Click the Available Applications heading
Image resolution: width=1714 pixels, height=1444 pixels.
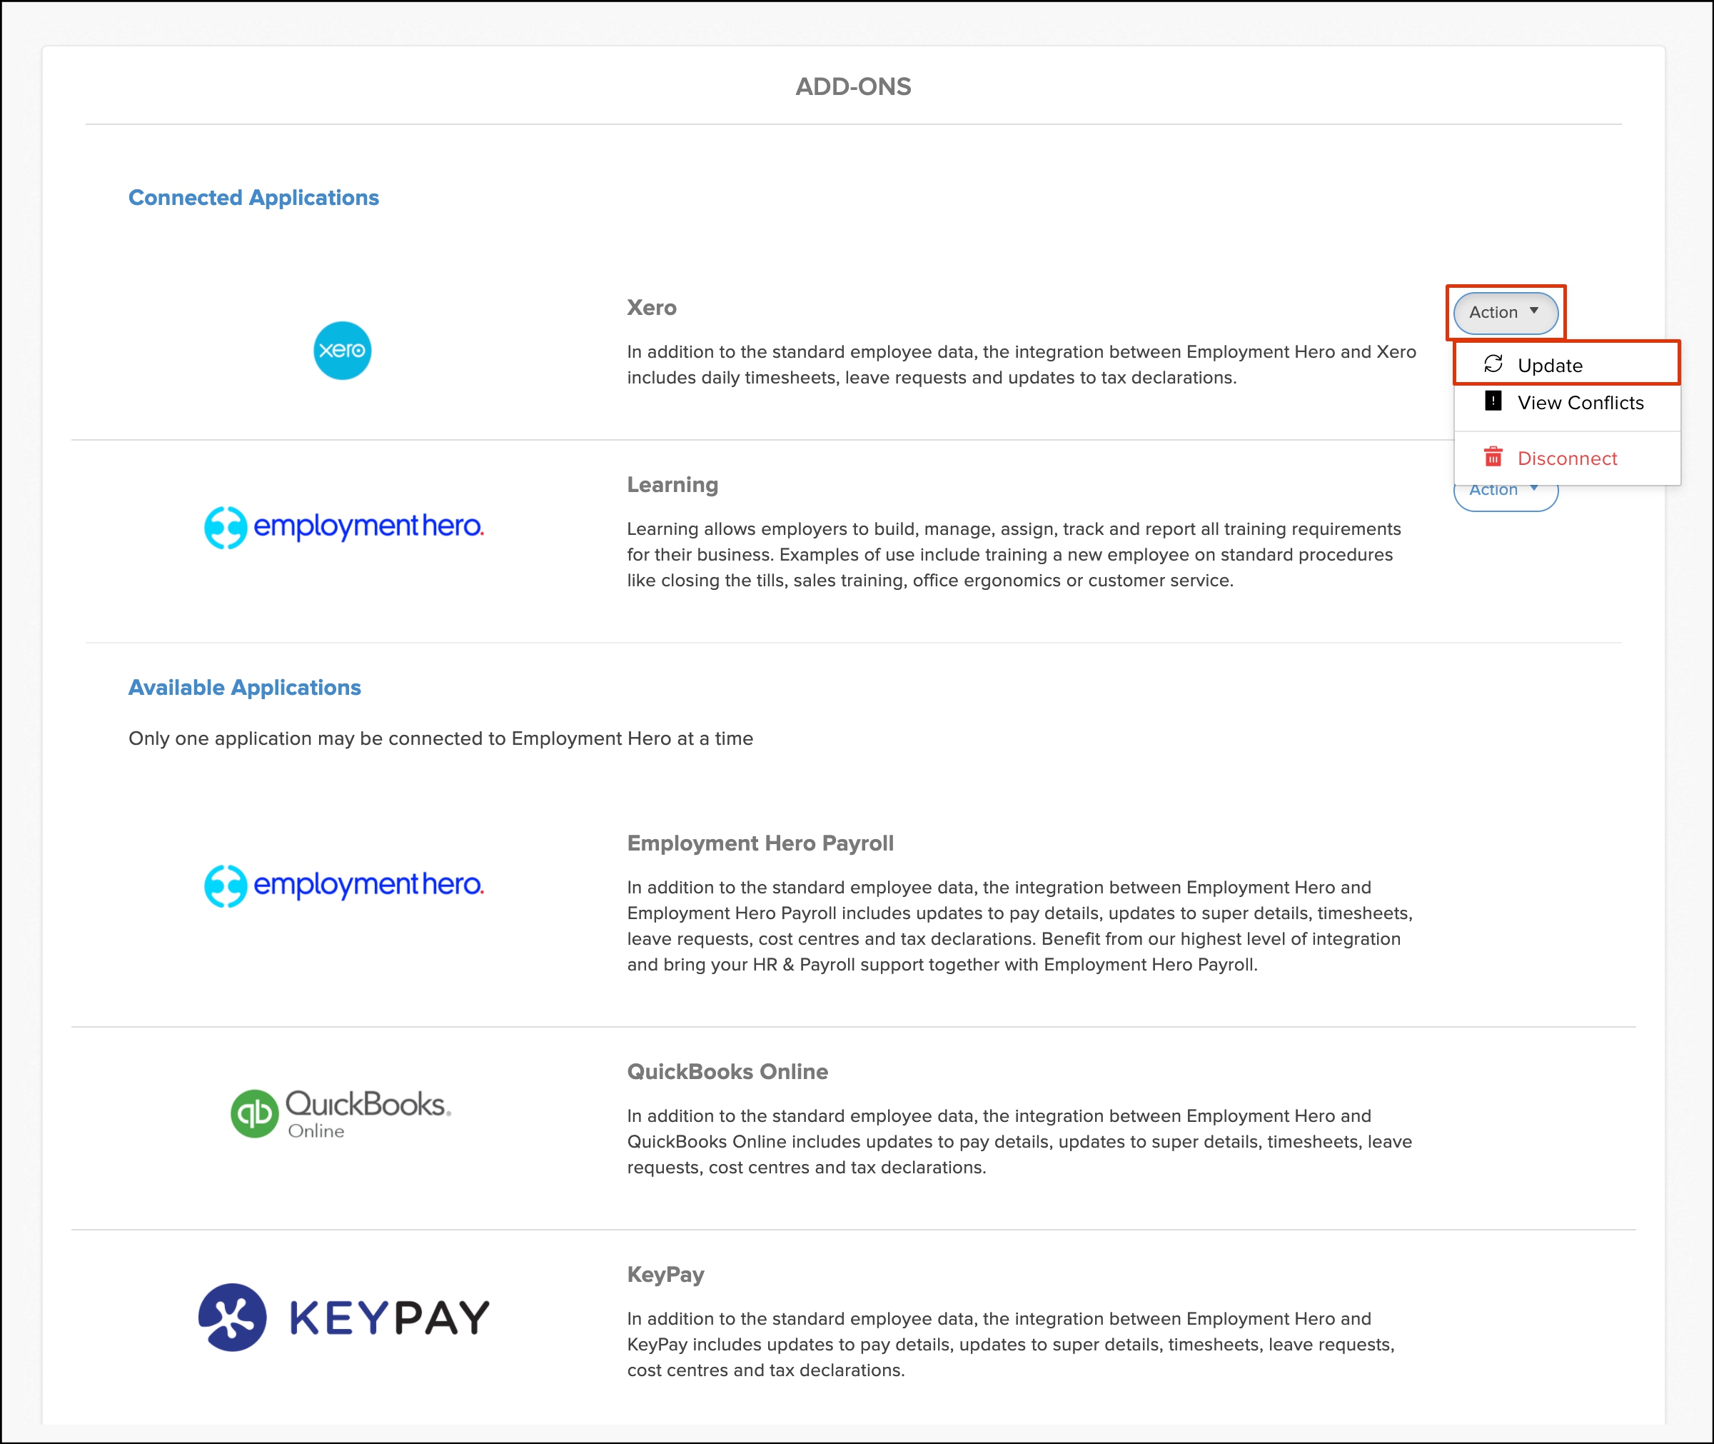245,688
